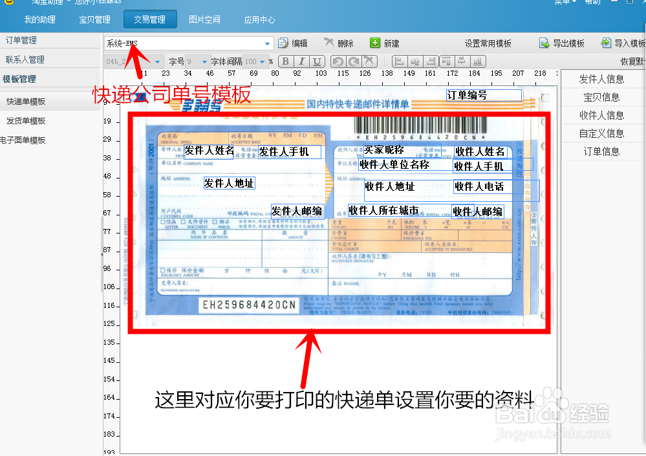Toggle underline with the U button

tap(317, 61)
